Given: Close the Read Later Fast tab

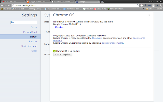Looking at the screenshot, I should coord(24,2).
